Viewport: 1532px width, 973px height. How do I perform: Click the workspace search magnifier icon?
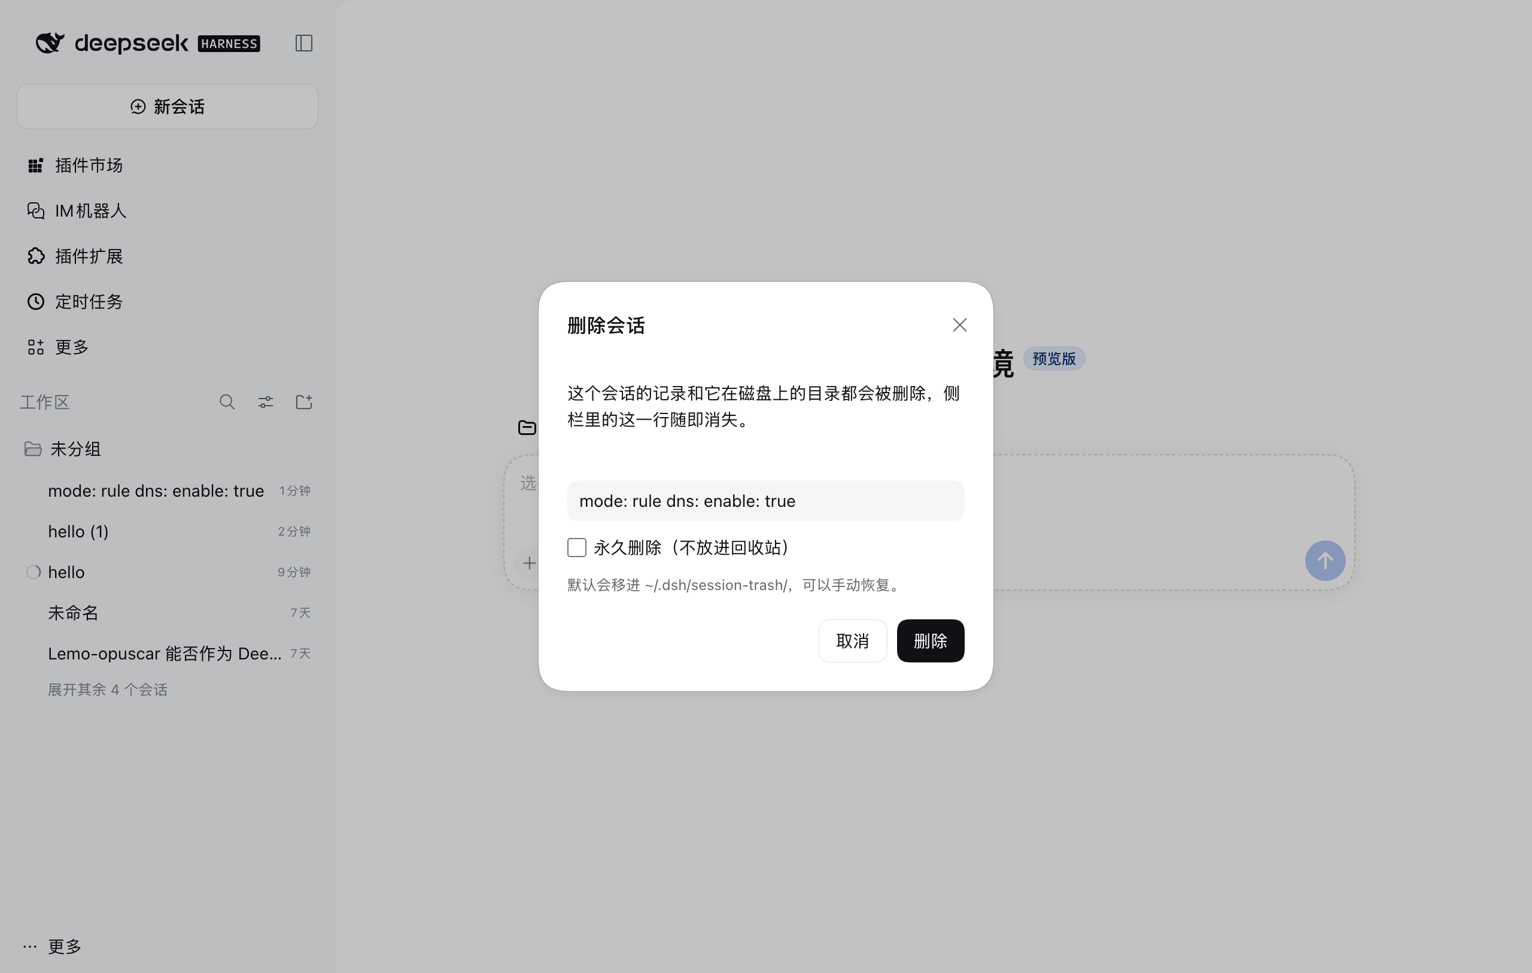tap(227, 402)
